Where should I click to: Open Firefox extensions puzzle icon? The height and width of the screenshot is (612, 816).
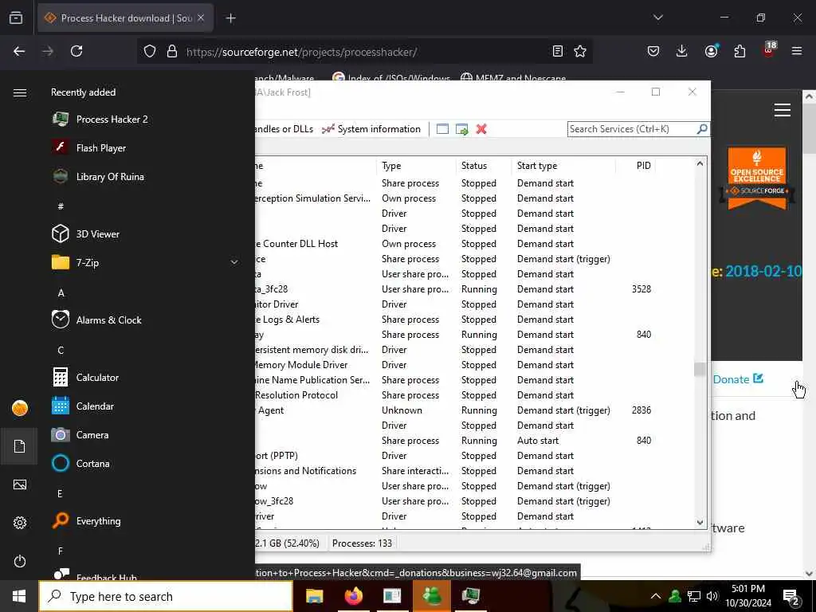click(x=739, y=51)
